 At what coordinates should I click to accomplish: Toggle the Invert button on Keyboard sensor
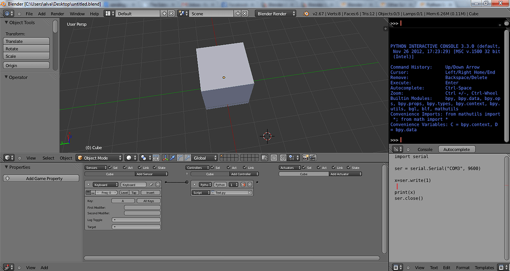[x=150, y=193]
